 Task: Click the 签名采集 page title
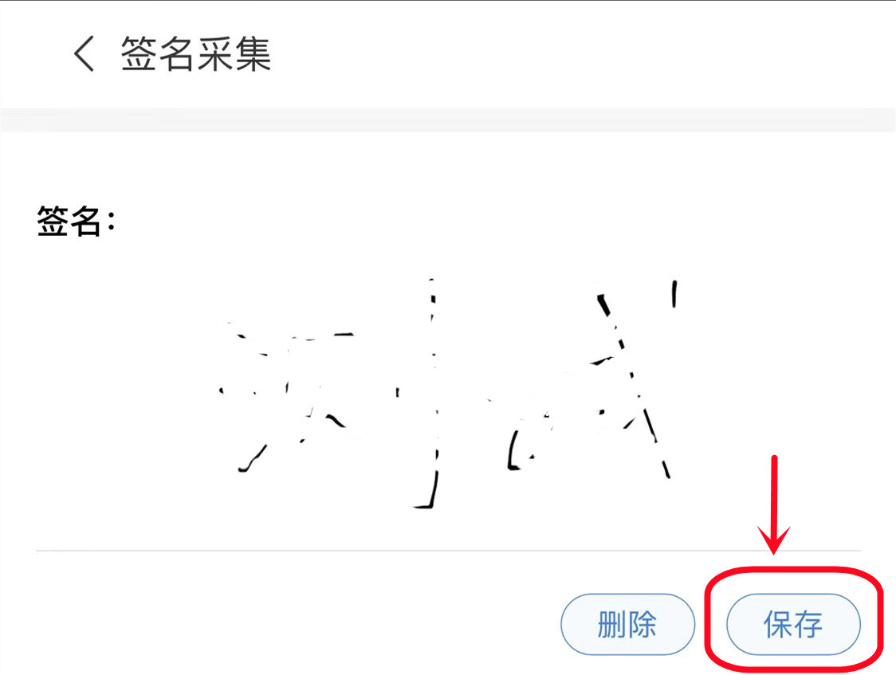195,53
